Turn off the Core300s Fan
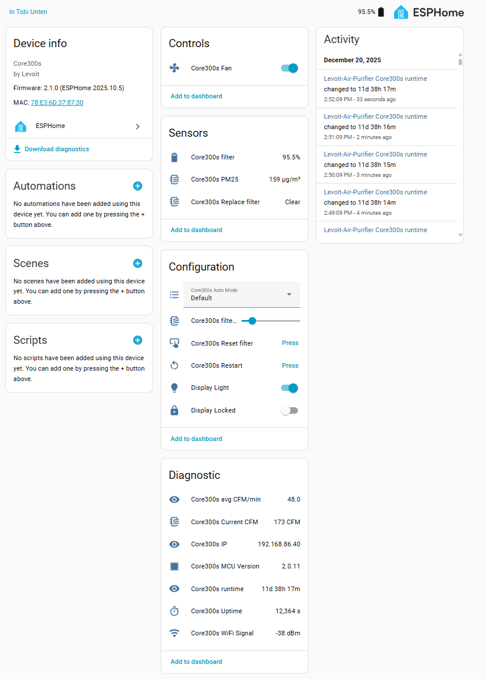Image resolution: width=486 pixels, height=679 pixels. (289, 68)
